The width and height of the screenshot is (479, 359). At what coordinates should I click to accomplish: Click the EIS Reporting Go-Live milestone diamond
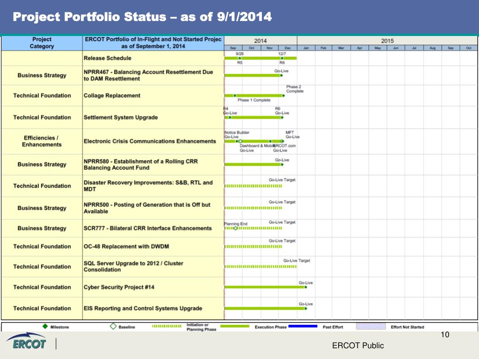[305, 309]
